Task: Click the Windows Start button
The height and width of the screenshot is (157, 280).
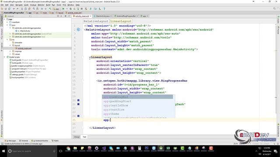Action: 3,151
